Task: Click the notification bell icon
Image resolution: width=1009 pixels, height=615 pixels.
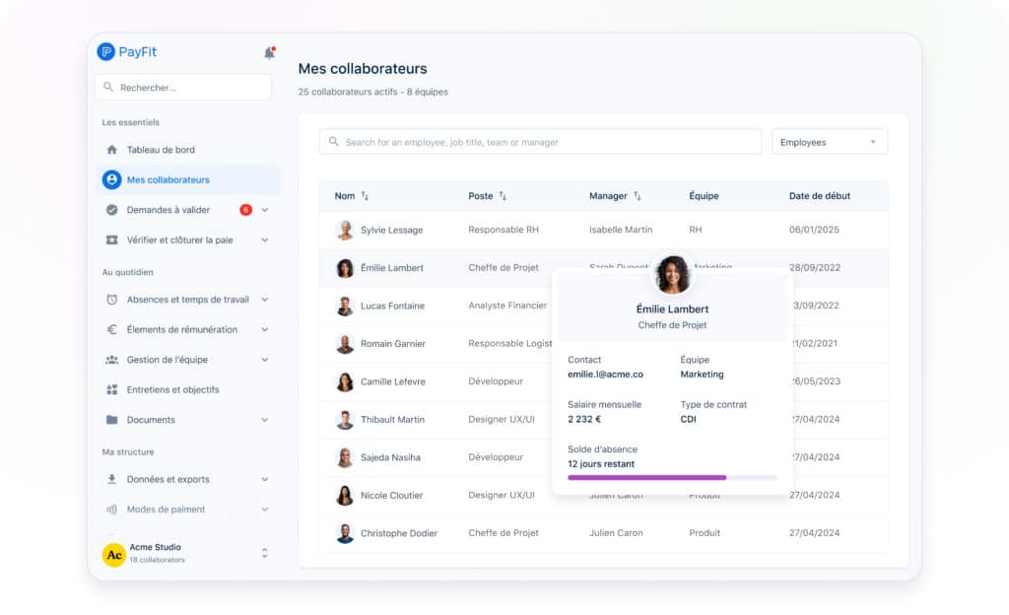Action: point(269,53)
